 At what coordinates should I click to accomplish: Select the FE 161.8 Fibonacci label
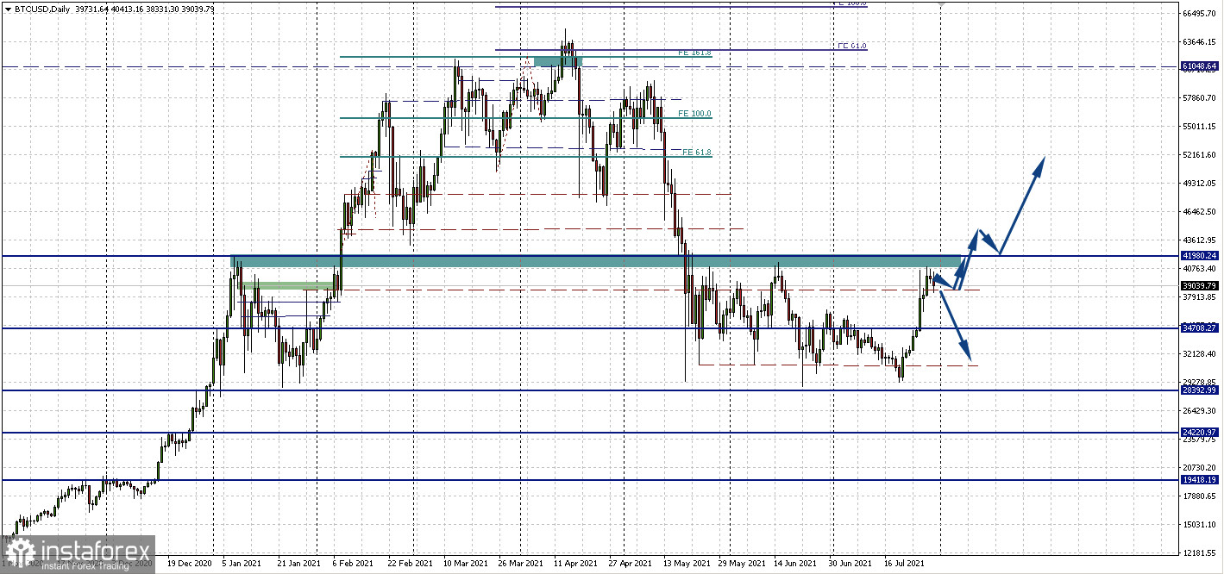(x=694, y=53)
